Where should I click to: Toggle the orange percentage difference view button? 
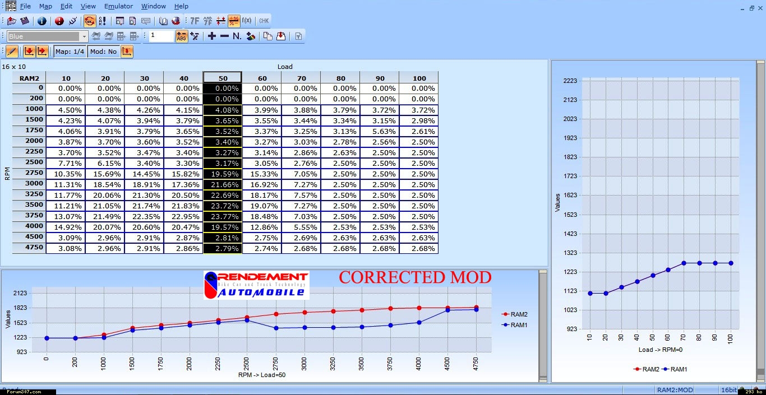click(x=234, y=21)
